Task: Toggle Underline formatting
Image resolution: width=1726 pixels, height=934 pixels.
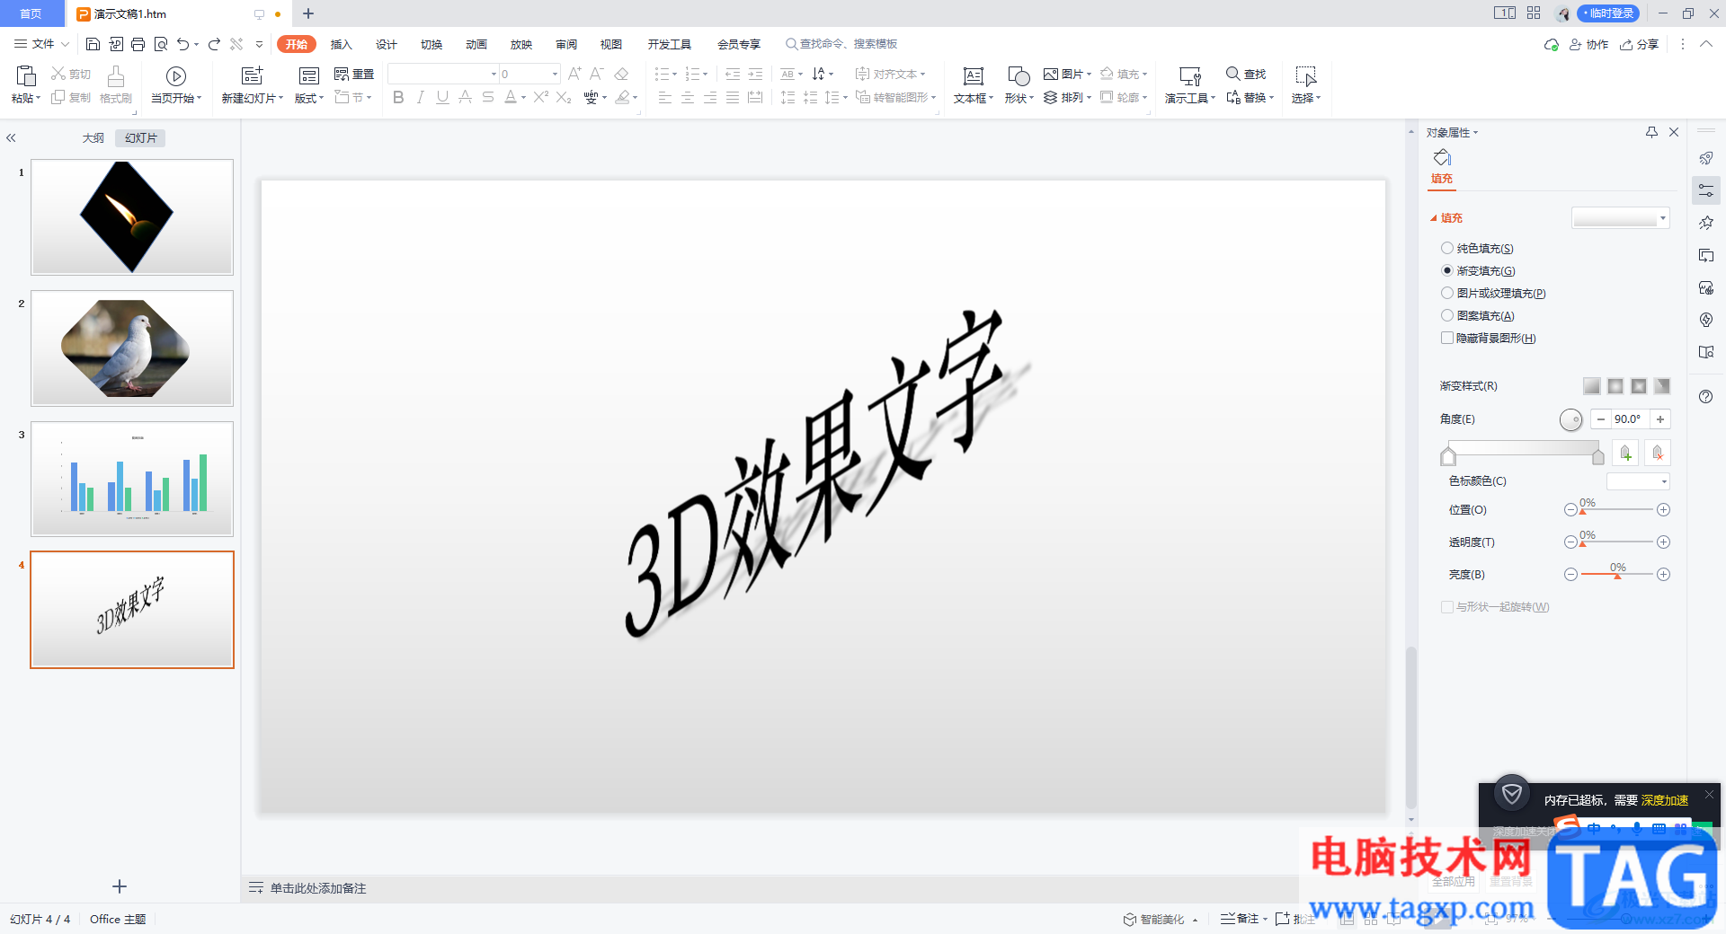Action: pyautogui.click(x=442, y=97)
